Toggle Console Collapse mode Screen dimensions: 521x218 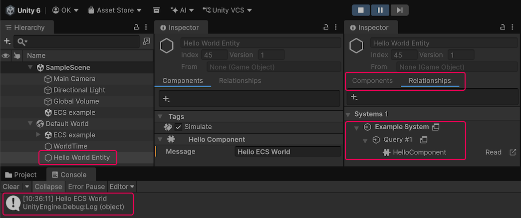48,187
